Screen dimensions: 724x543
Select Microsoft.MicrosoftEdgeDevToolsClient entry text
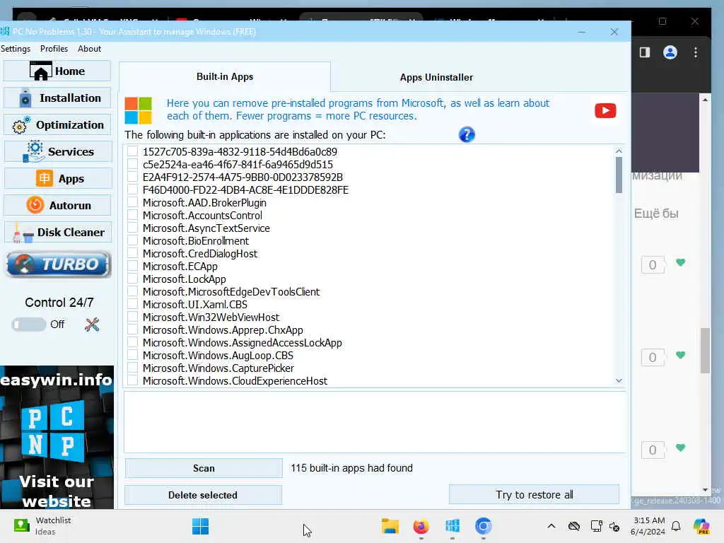coord(231,292)
